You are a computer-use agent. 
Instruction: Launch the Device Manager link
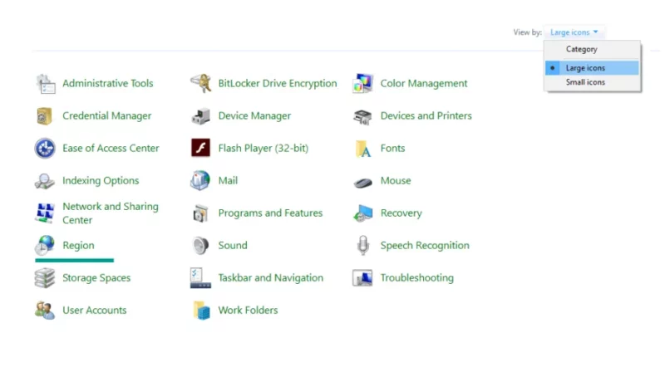click(254, 115)
